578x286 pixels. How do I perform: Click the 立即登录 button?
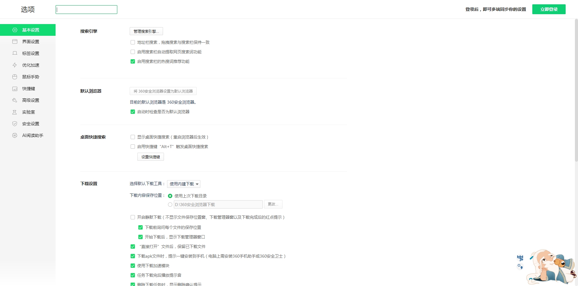click(x=549, y=9)
